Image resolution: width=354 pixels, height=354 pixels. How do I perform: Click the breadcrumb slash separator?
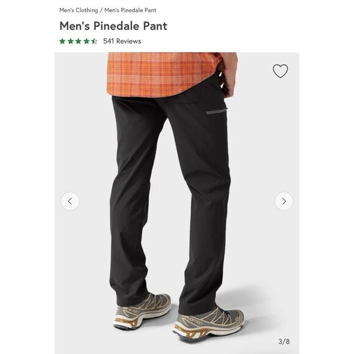tap(101, 10)
